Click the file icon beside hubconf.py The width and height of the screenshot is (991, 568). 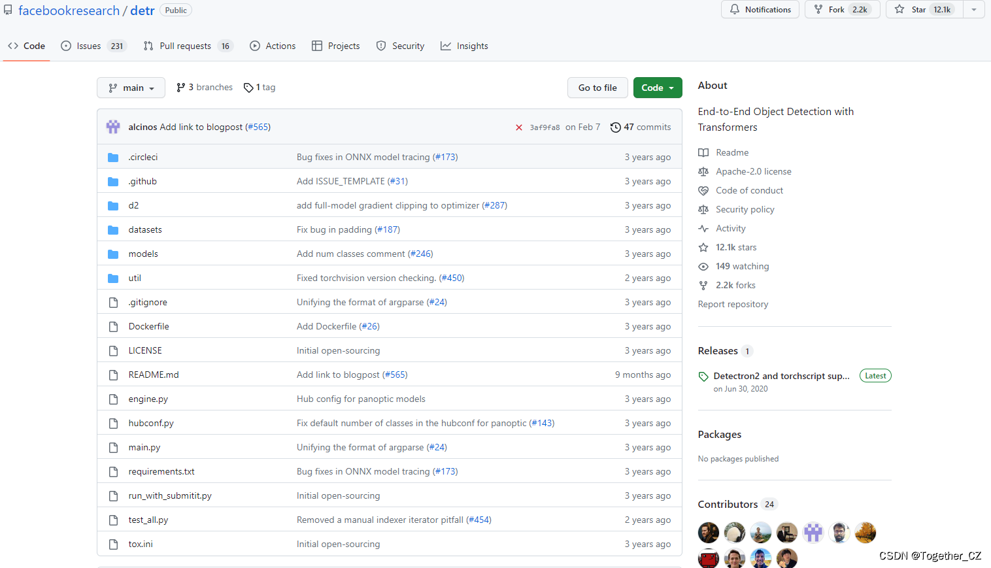113,424
